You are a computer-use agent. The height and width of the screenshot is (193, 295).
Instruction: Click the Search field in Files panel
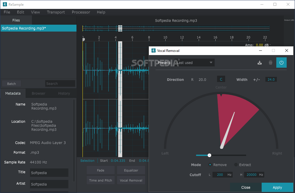coord(60,83)
